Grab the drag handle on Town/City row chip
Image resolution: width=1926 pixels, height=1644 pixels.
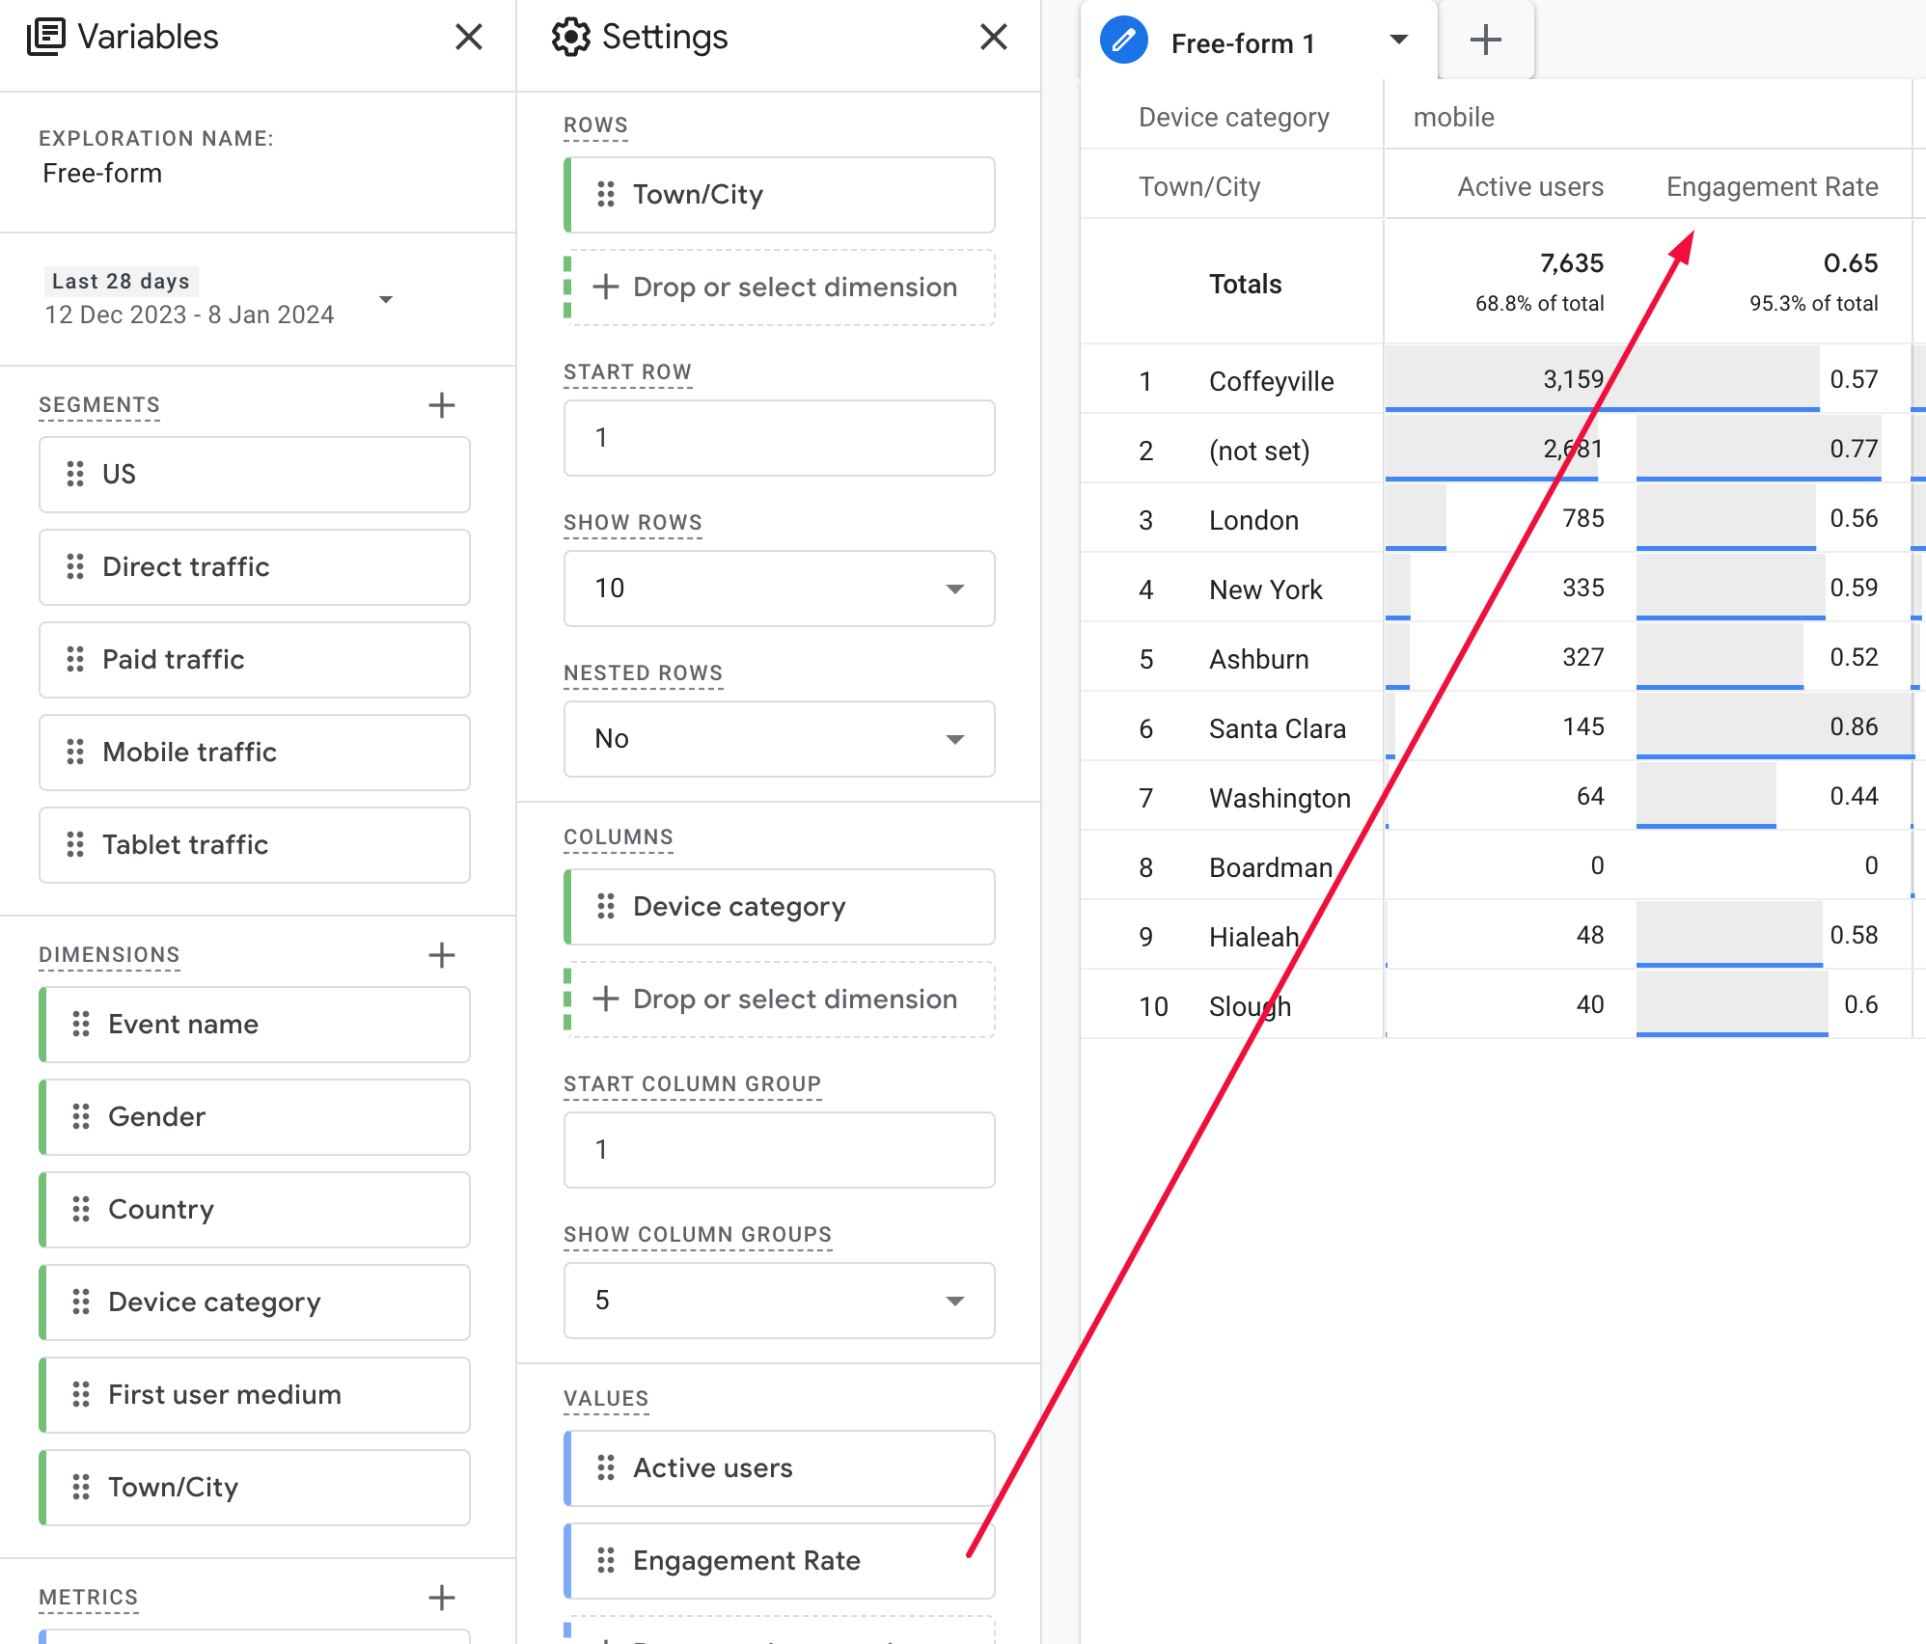pyautogui.click(x=606, y=195)
